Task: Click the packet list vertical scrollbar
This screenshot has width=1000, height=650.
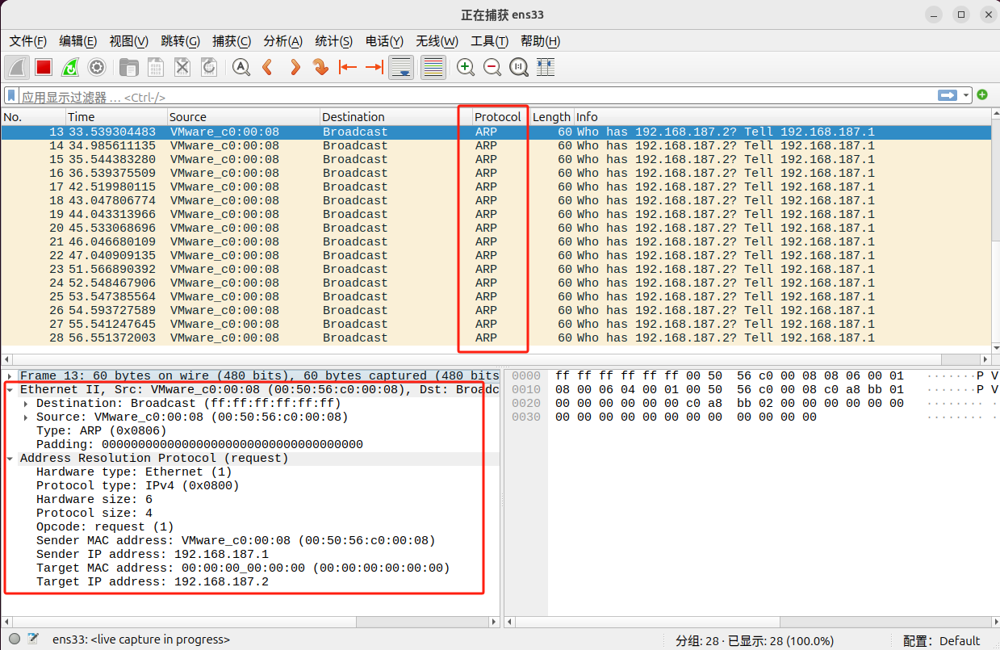Action: [994, 234]
